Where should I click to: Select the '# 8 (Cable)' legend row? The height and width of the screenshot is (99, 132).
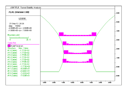pos(18,62)
